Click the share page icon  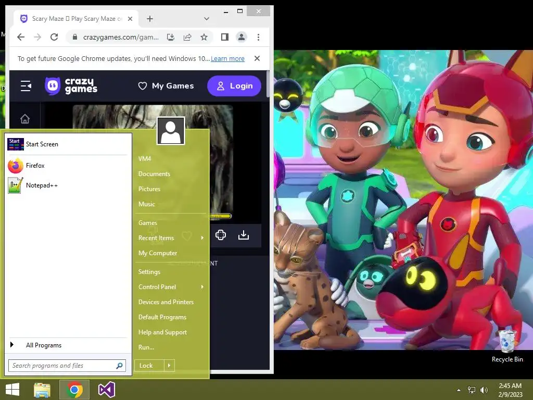pos(187,37)
